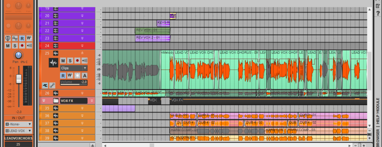Open the -None- input dropdown

[x=18, y=124]
